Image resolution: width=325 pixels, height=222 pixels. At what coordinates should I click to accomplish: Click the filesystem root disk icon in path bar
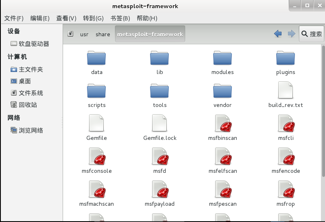(x=70, y=34)
